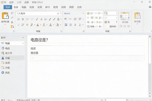Click the small orange clipboard icon under the A icon
Screen dimensions: 152x101
[12, 27]
